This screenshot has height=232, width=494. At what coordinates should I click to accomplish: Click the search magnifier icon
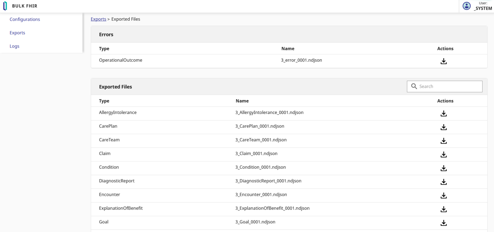414,86
